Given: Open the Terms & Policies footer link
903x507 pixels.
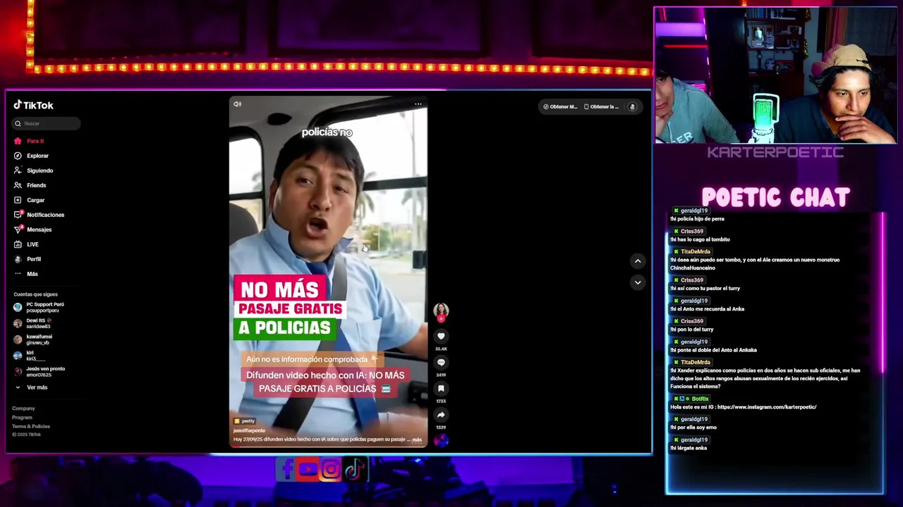Looking at the screenshot, I should [31, 427].
